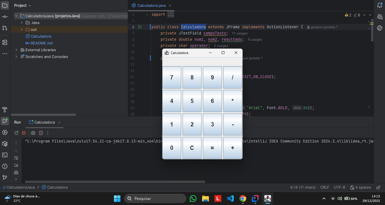Open the Build hammer tool window

pos(5,110)
